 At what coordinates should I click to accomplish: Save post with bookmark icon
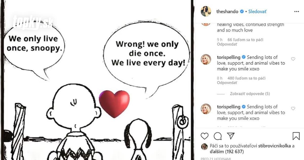pos(296,136)
